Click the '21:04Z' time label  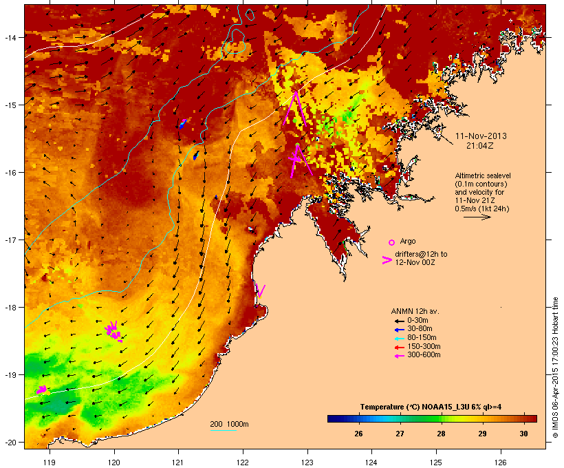tap(479, 146)
